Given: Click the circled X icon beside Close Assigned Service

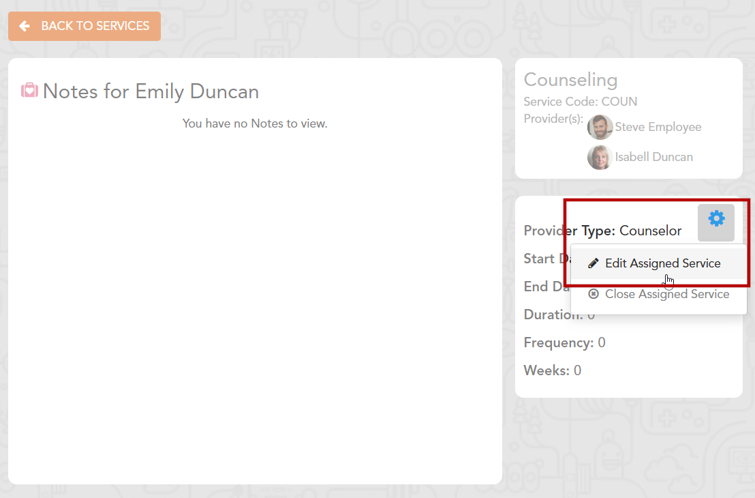Looking at the screenshot, I should point(594,294).
